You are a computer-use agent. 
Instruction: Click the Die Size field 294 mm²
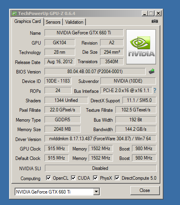pyautogui.click(x=112, y=52)
